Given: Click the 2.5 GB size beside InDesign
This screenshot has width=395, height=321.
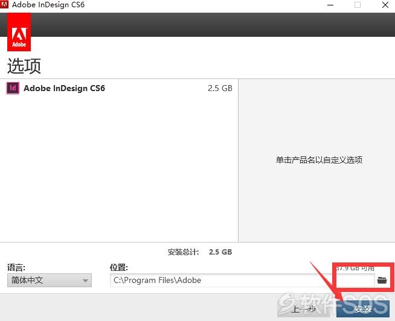Looking at the screenshot, I should click(220, 88).
